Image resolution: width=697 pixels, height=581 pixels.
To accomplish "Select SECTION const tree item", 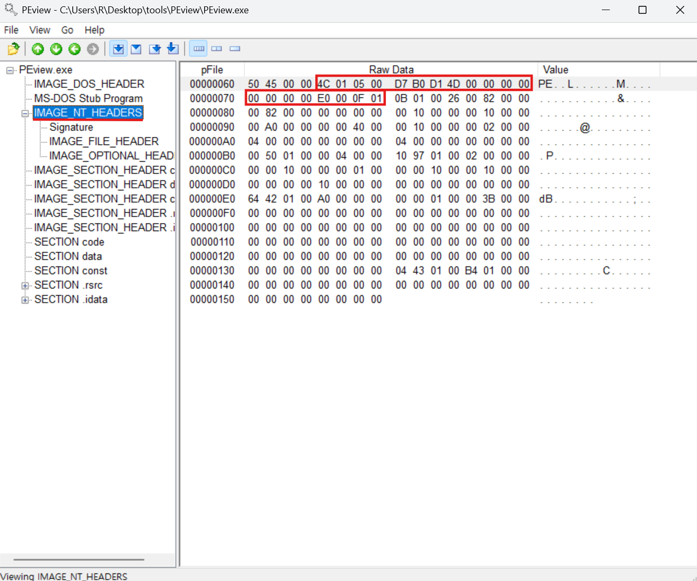I will tap(71, 271).
